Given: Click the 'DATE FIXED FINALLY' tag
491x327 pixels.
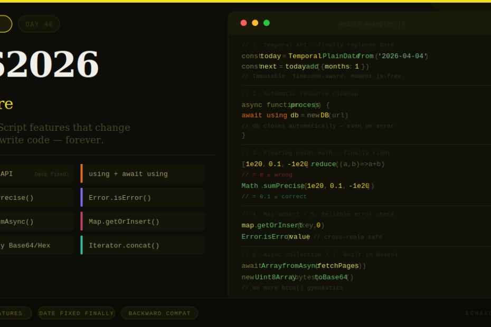Looking at the screenshot, I should tap(77, 313).
